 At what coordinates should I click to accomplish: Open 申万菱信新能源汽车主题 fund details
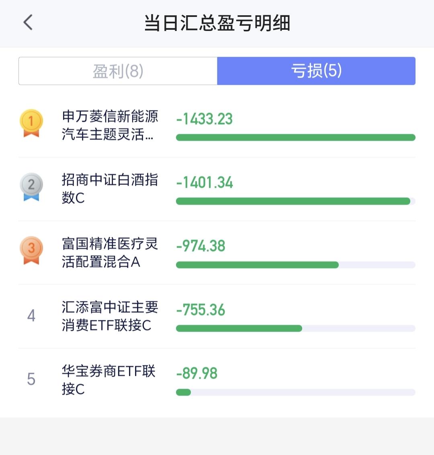(x=110, y=125)
